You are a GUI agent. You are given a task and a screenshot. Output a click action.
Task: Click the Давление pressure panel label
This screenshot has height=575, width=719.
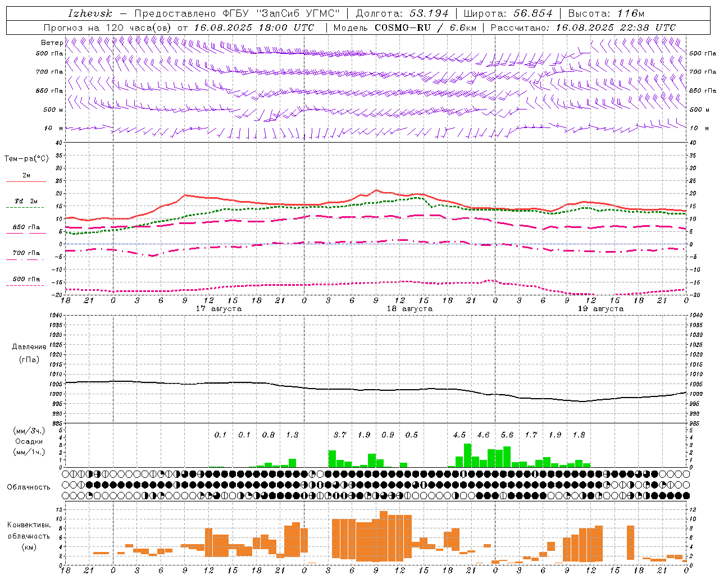(29, 347)
